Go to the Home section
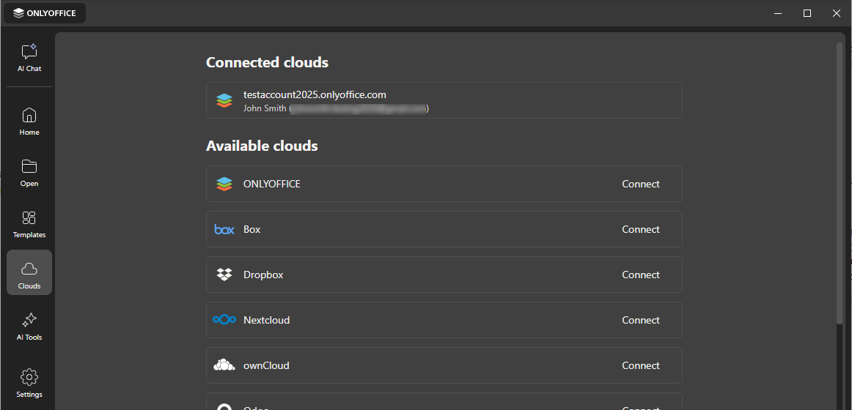 29,122
